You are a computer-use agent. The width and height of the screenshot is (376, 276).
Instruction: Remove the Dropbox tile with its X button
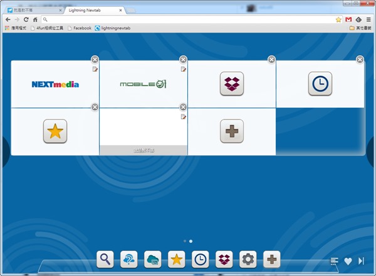[x=271, y=59]
